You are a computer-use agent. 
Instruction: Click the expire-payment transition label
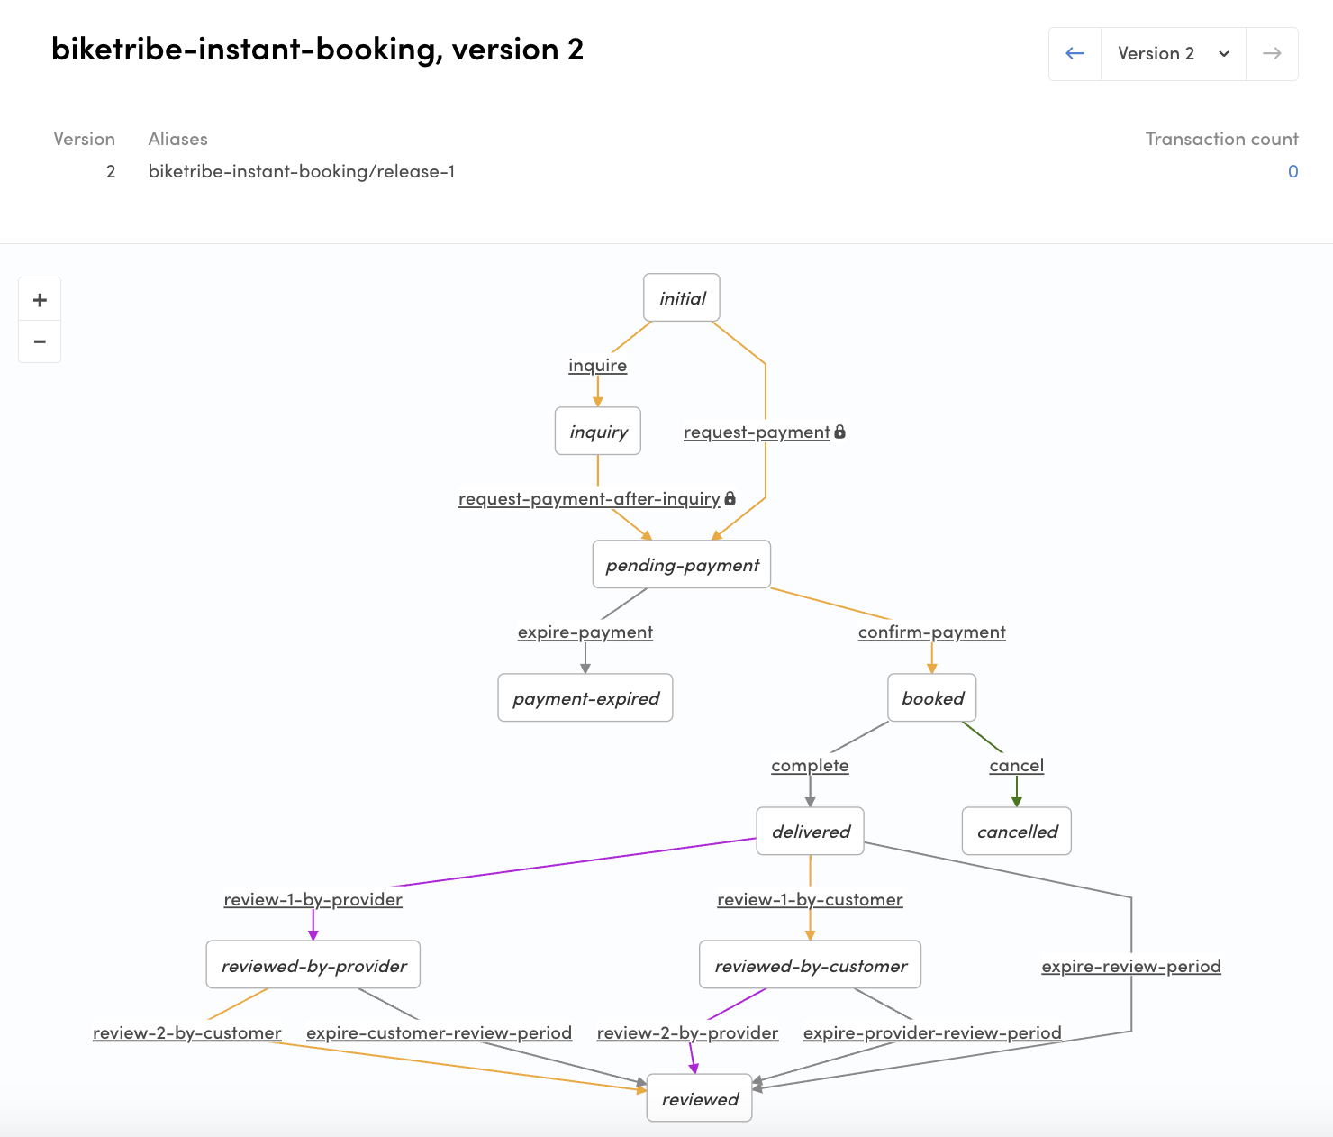(x=585, y=632)
